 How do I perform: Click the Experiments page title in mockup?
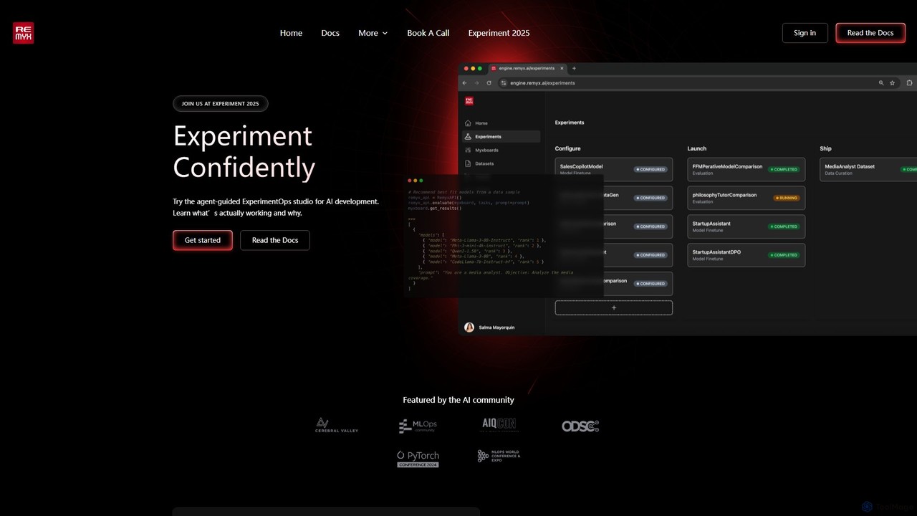570,123
